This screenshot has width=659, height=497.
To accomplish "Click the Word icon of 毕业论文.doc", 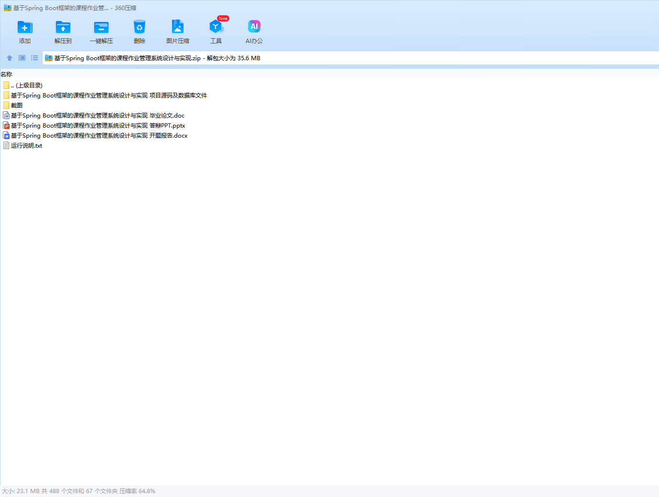I will [x=6, y=115].
